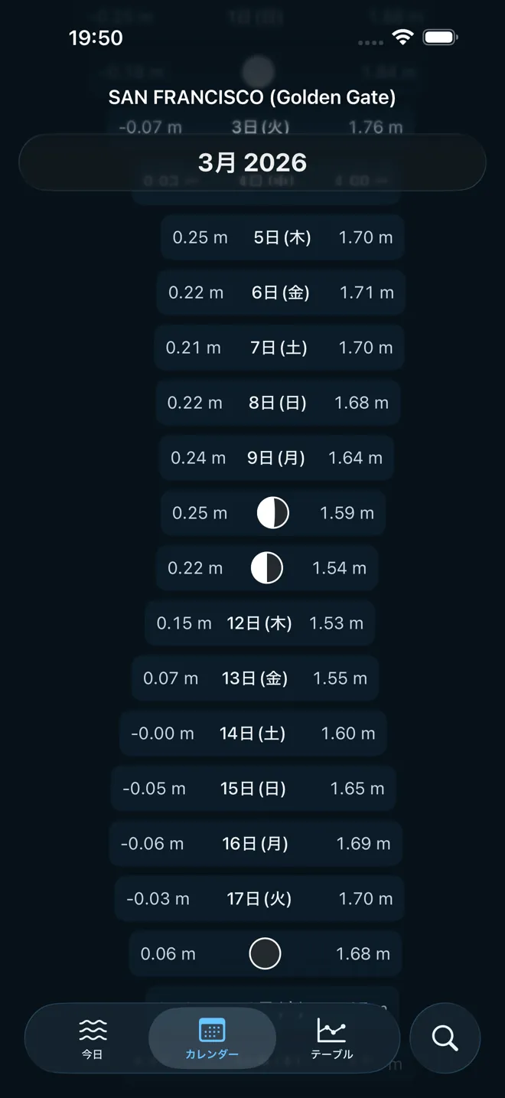
Task: Tap the battery indicator in status bar
Action: pyautogui.click(x=440, y=37)
